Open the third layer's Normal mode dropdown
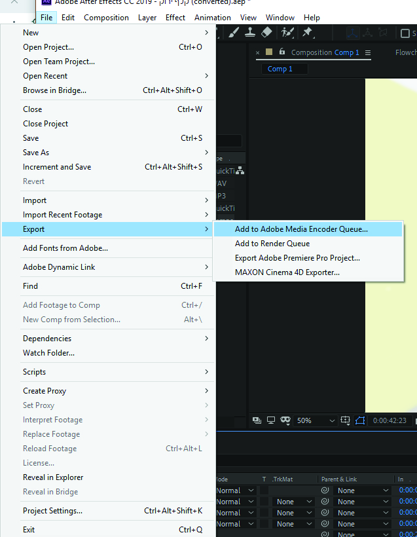417x537 pixels. 236,513
